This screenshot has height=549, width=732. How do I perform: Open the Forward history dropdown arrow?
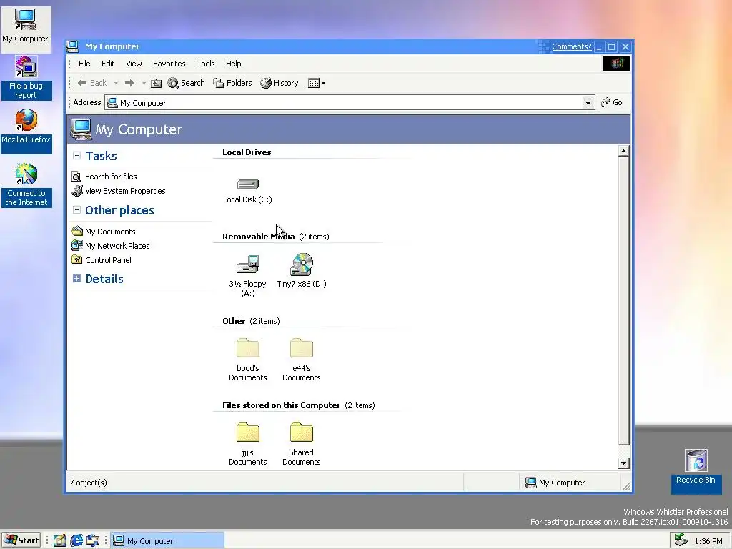[144, 83]
